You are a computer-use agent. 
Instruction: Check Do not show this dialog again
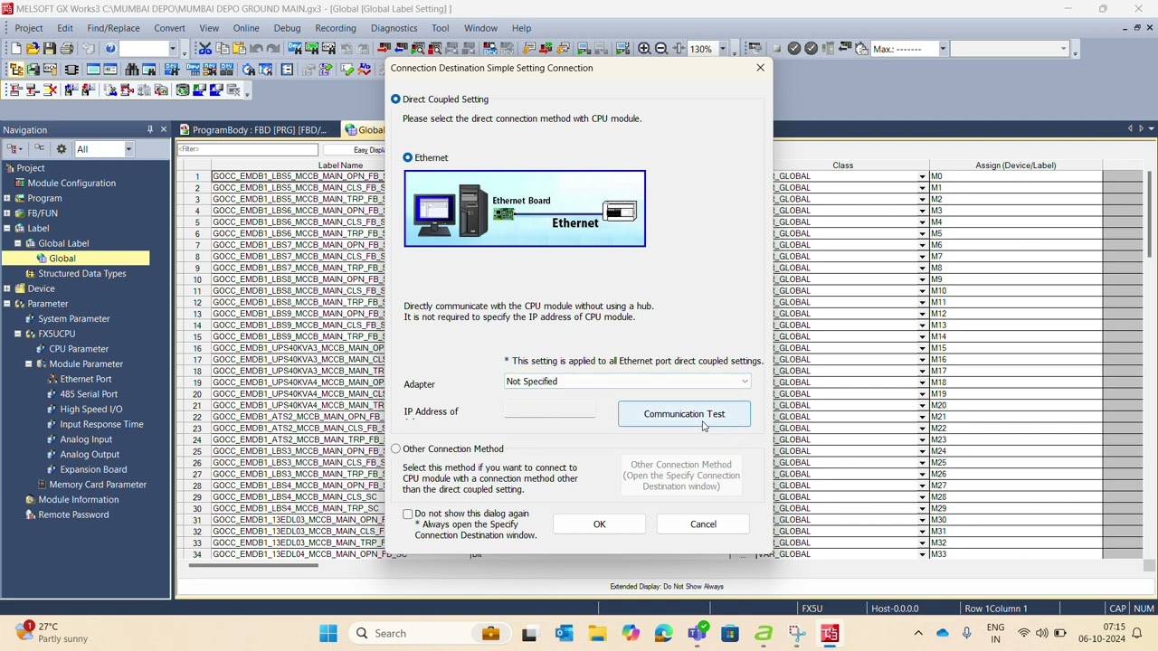pos(408,514)
